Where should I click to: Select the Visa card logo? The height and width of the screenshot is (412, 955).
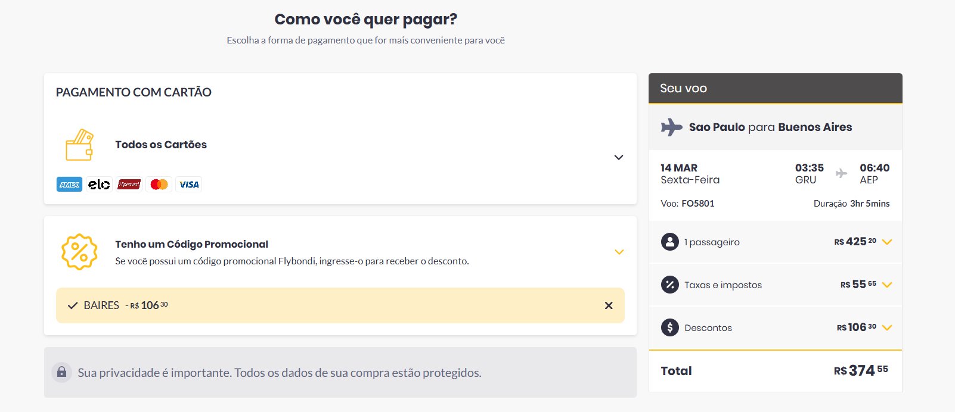click(189, 185)
